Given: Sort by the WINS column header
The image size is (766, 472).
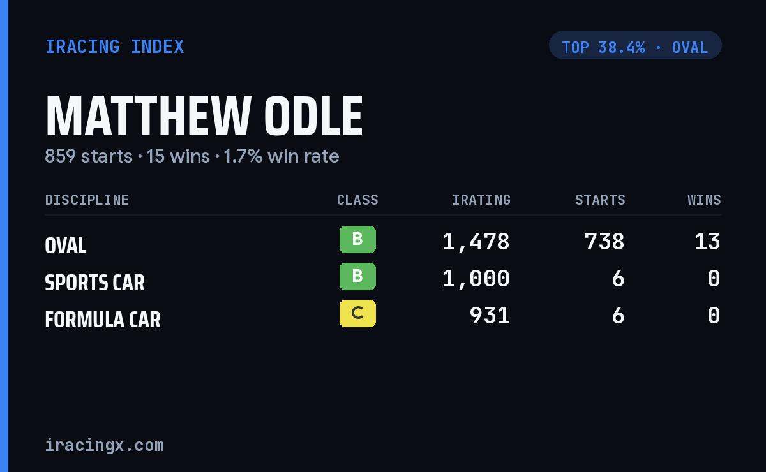Looking at the screenshot, I should pos(704,200).
